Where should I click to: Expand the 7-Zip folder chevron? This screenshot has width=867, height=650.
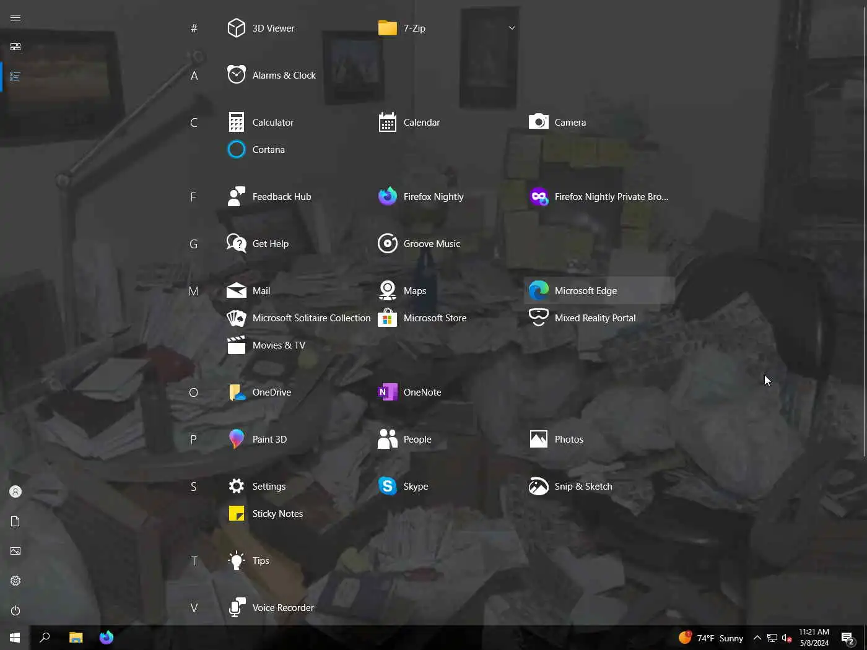[512, 28]
